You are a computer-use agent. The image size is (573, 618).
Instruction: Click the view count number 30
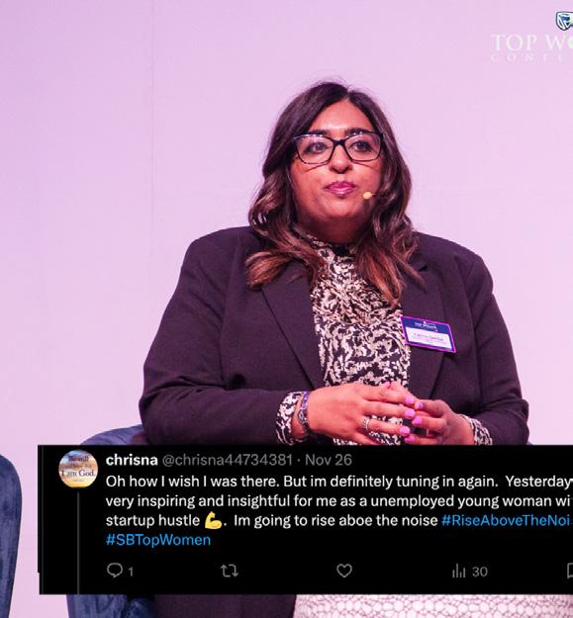click(x=480, y=572)
